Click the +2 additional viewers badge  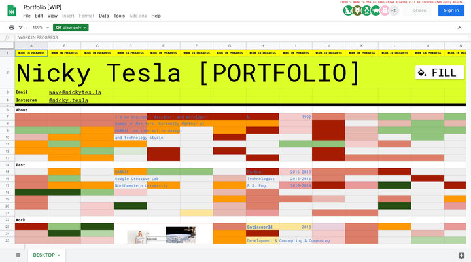pyautogui.click(x=394, y=10)
